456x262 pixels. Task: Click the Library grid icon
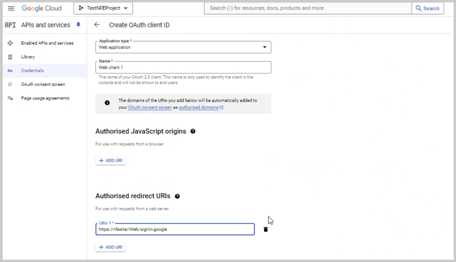point(10,57)
